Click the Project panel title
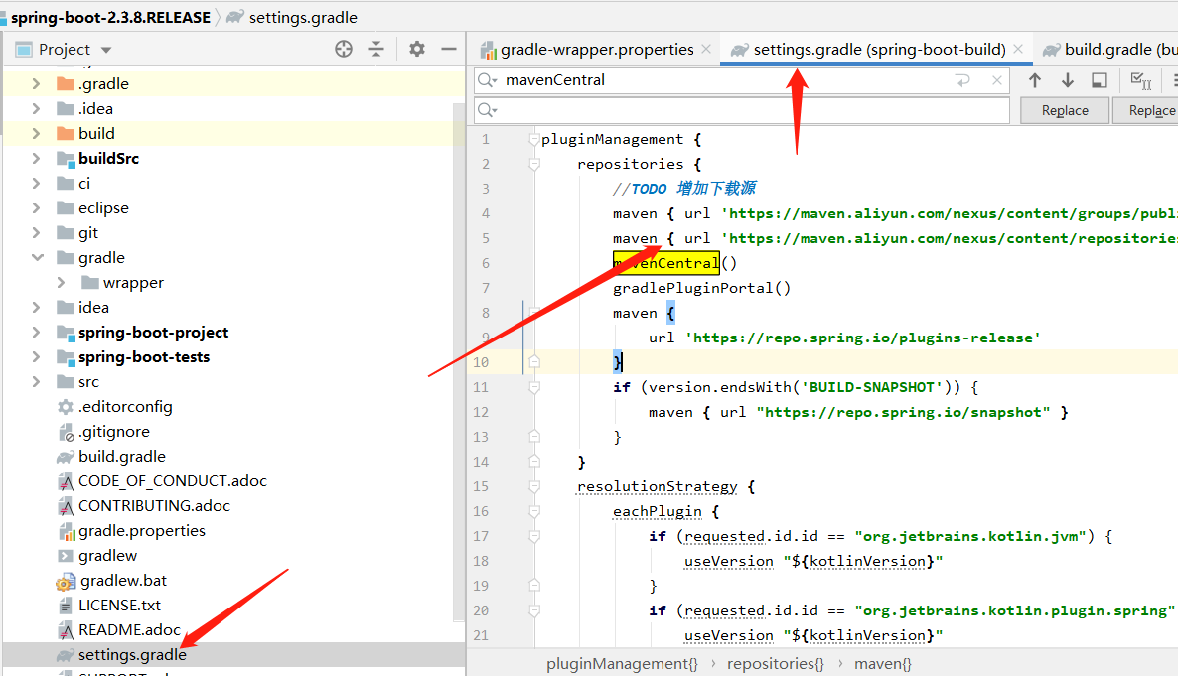 point(65,49)
